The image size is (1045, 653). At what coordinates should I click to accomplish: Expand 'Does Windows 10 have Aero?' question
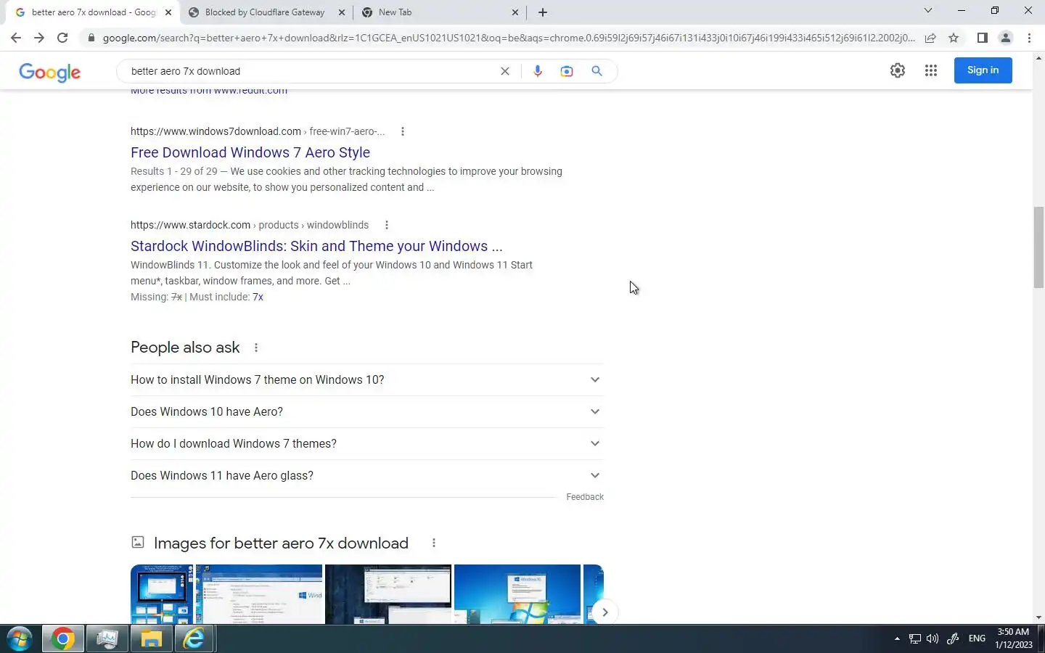(367, 411)
